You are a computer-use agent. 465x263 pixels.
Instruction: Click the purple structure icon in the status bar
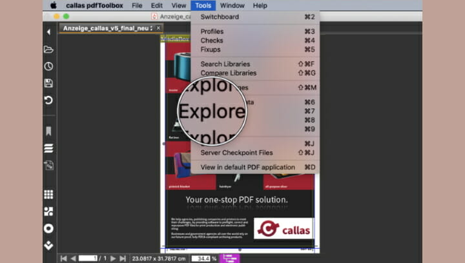(229, 258)
